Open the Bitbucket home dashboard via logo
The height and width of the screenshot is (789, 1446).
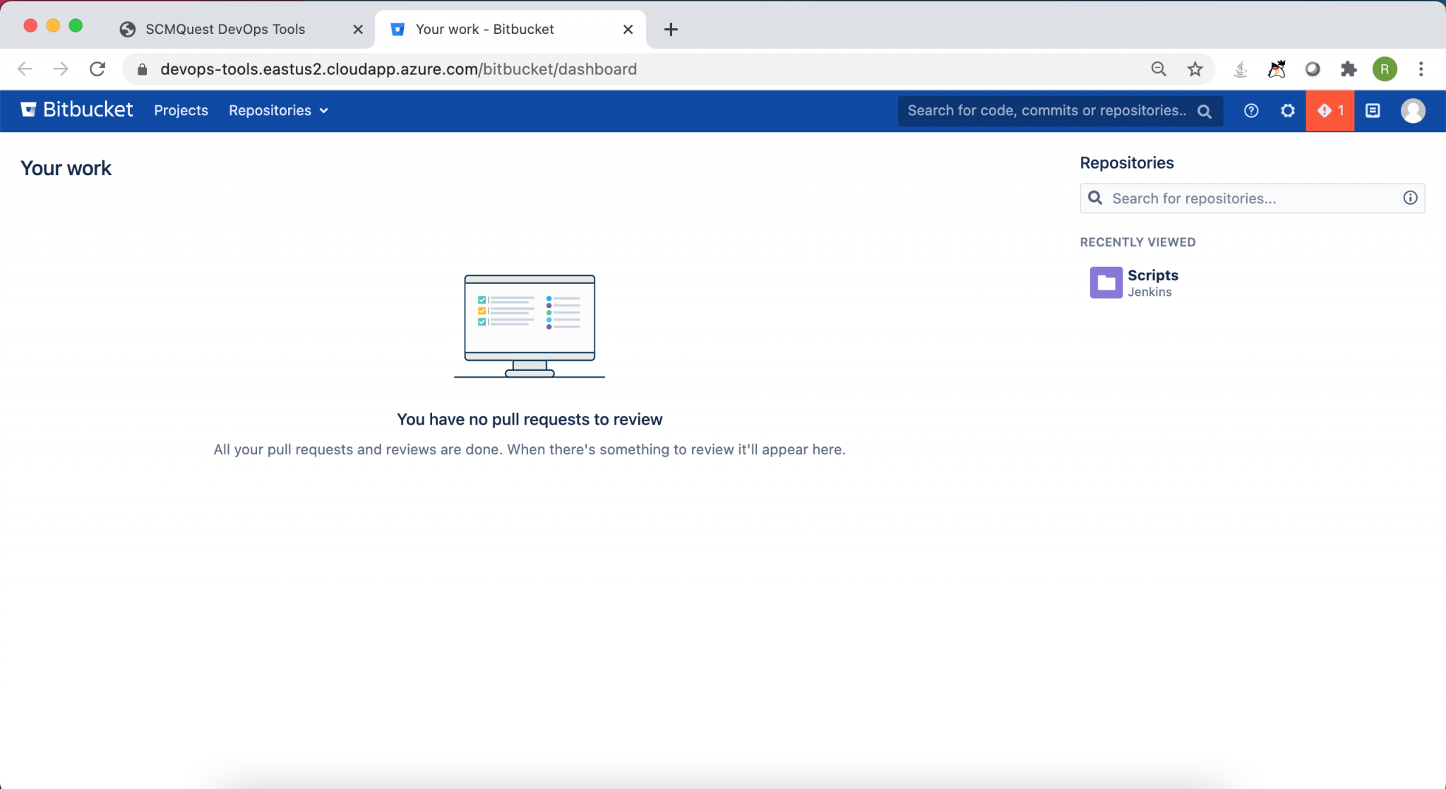point(76,110)
